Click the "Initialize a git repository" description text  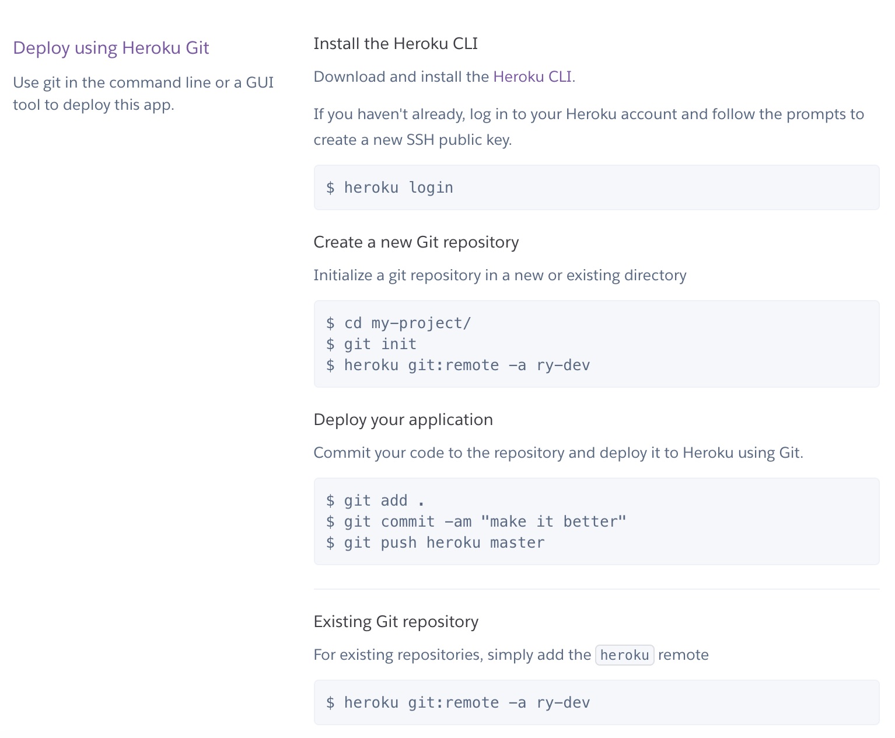499,276
